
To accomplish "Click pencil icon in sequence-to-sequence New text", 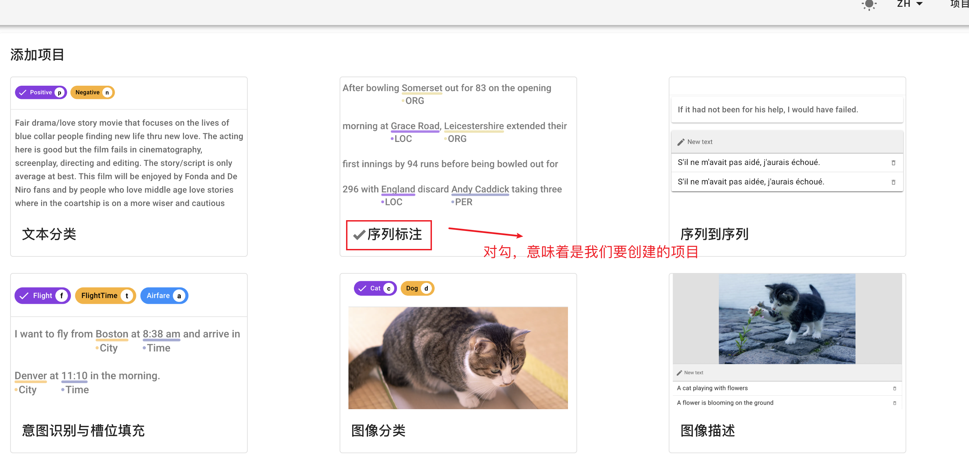I will (681, 142).
